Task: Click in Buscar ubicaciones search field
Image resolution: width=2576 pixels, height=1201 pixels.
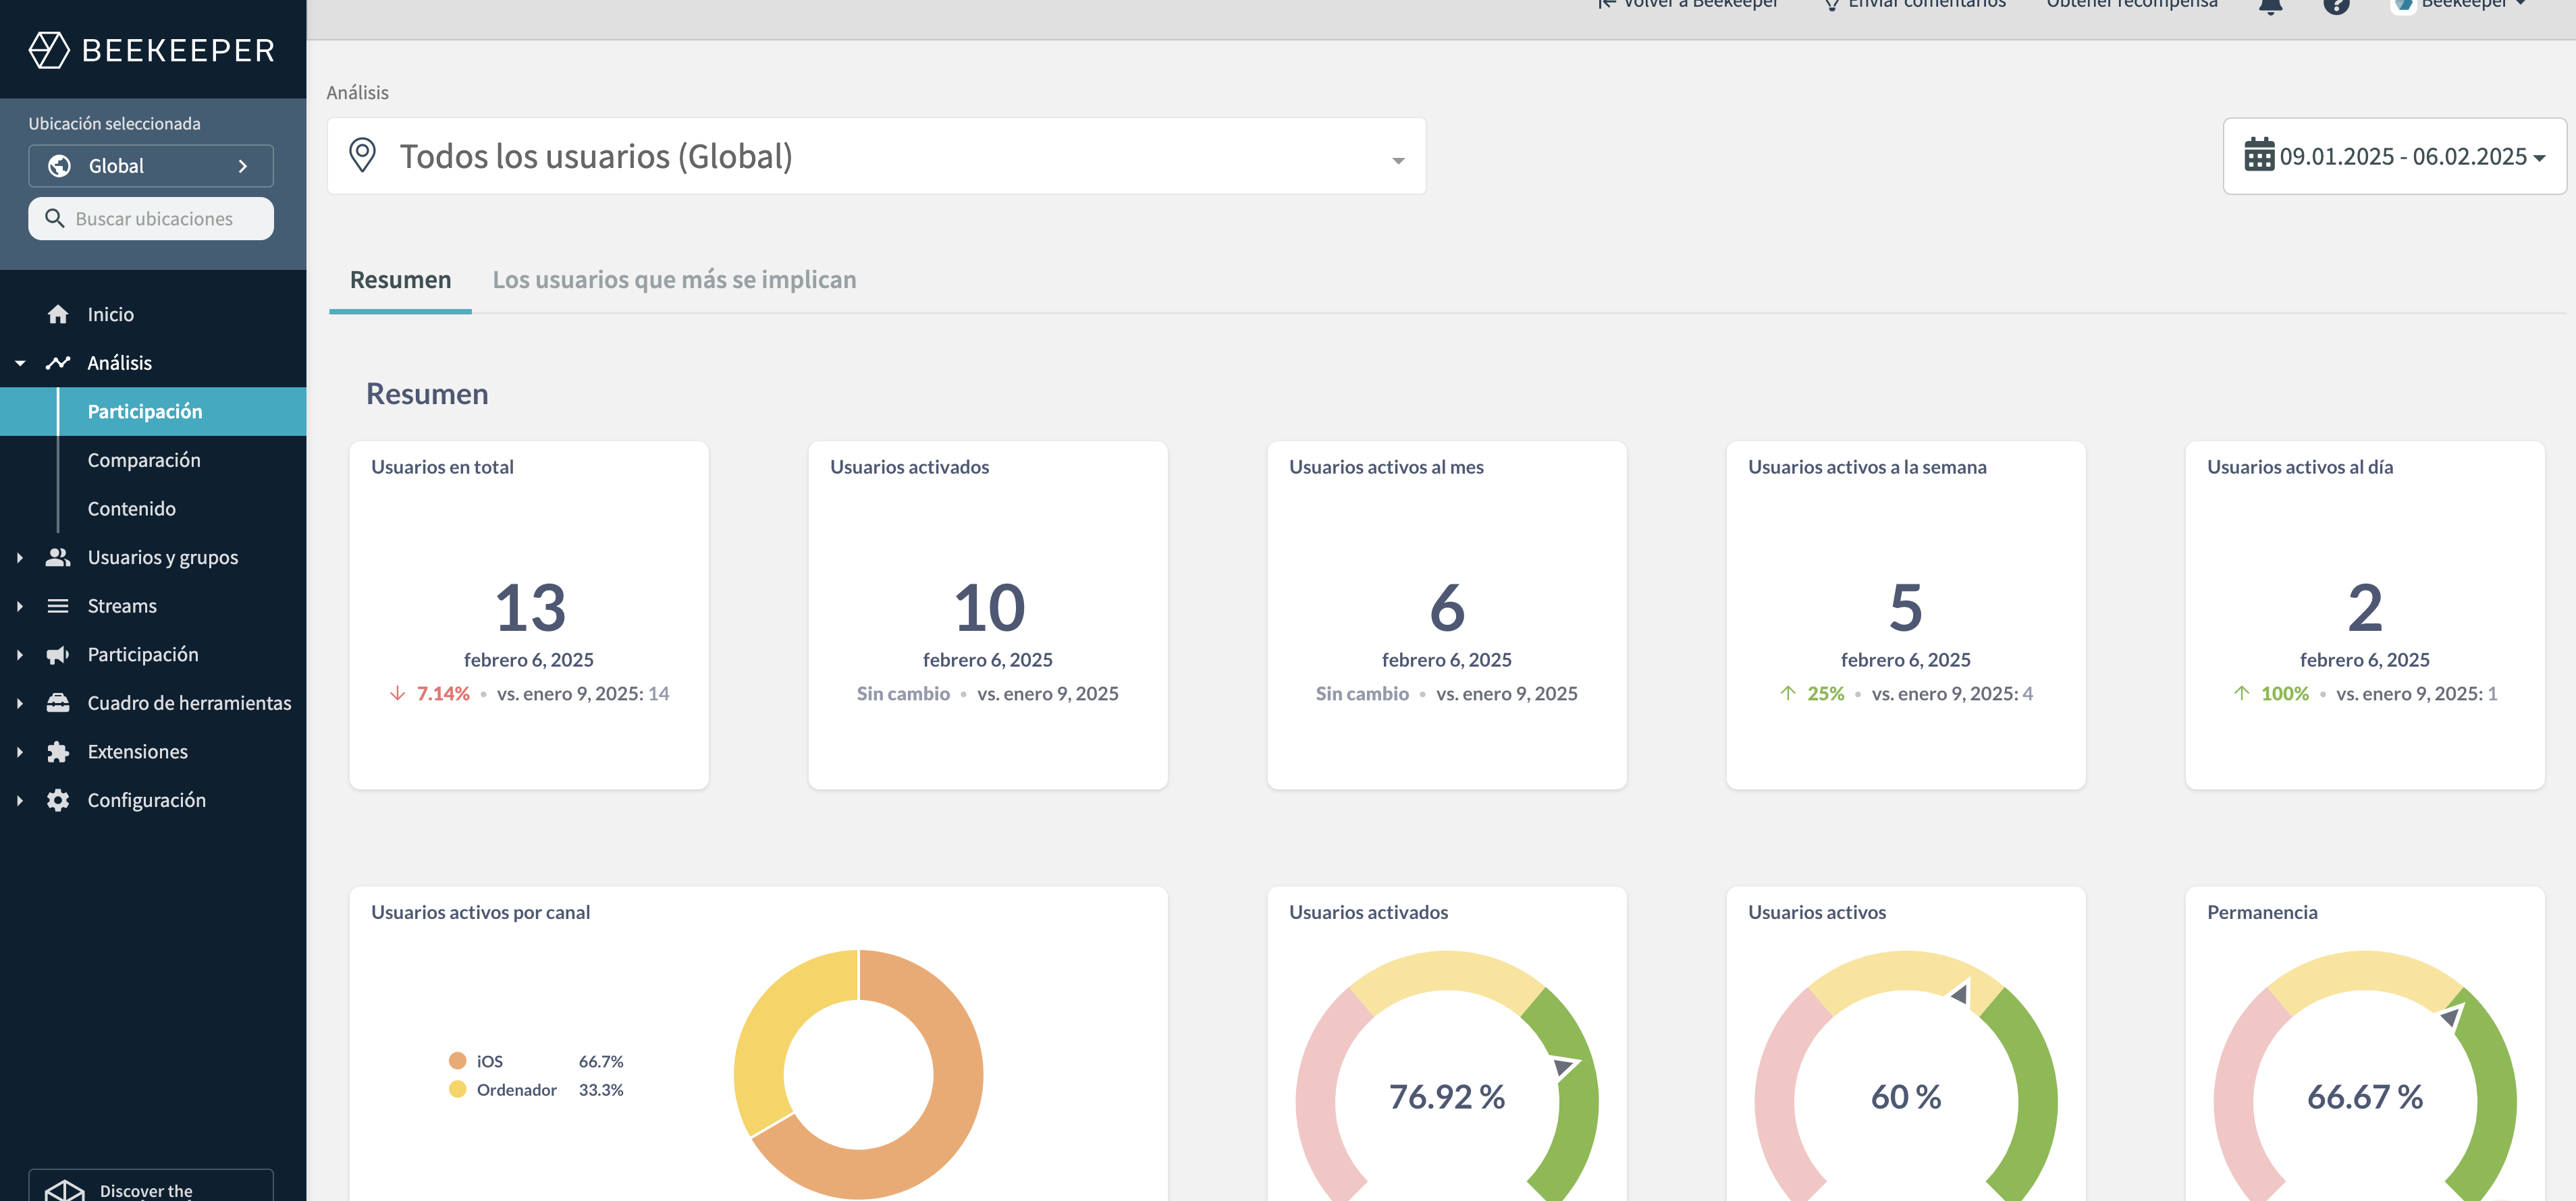Action: point(151,218)
